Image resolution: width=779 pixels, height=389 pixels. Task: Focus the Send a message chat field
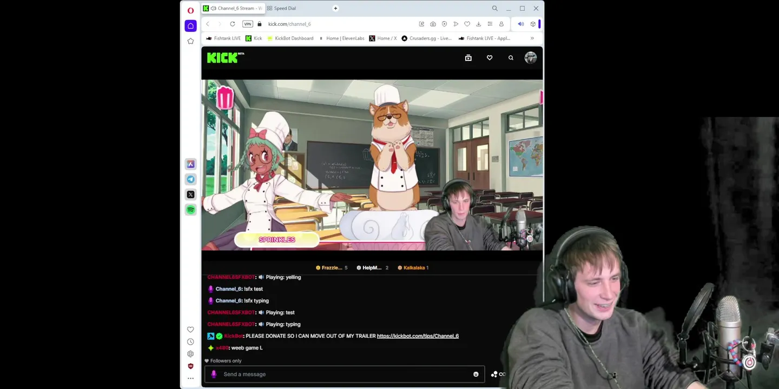tap(345, 374)
